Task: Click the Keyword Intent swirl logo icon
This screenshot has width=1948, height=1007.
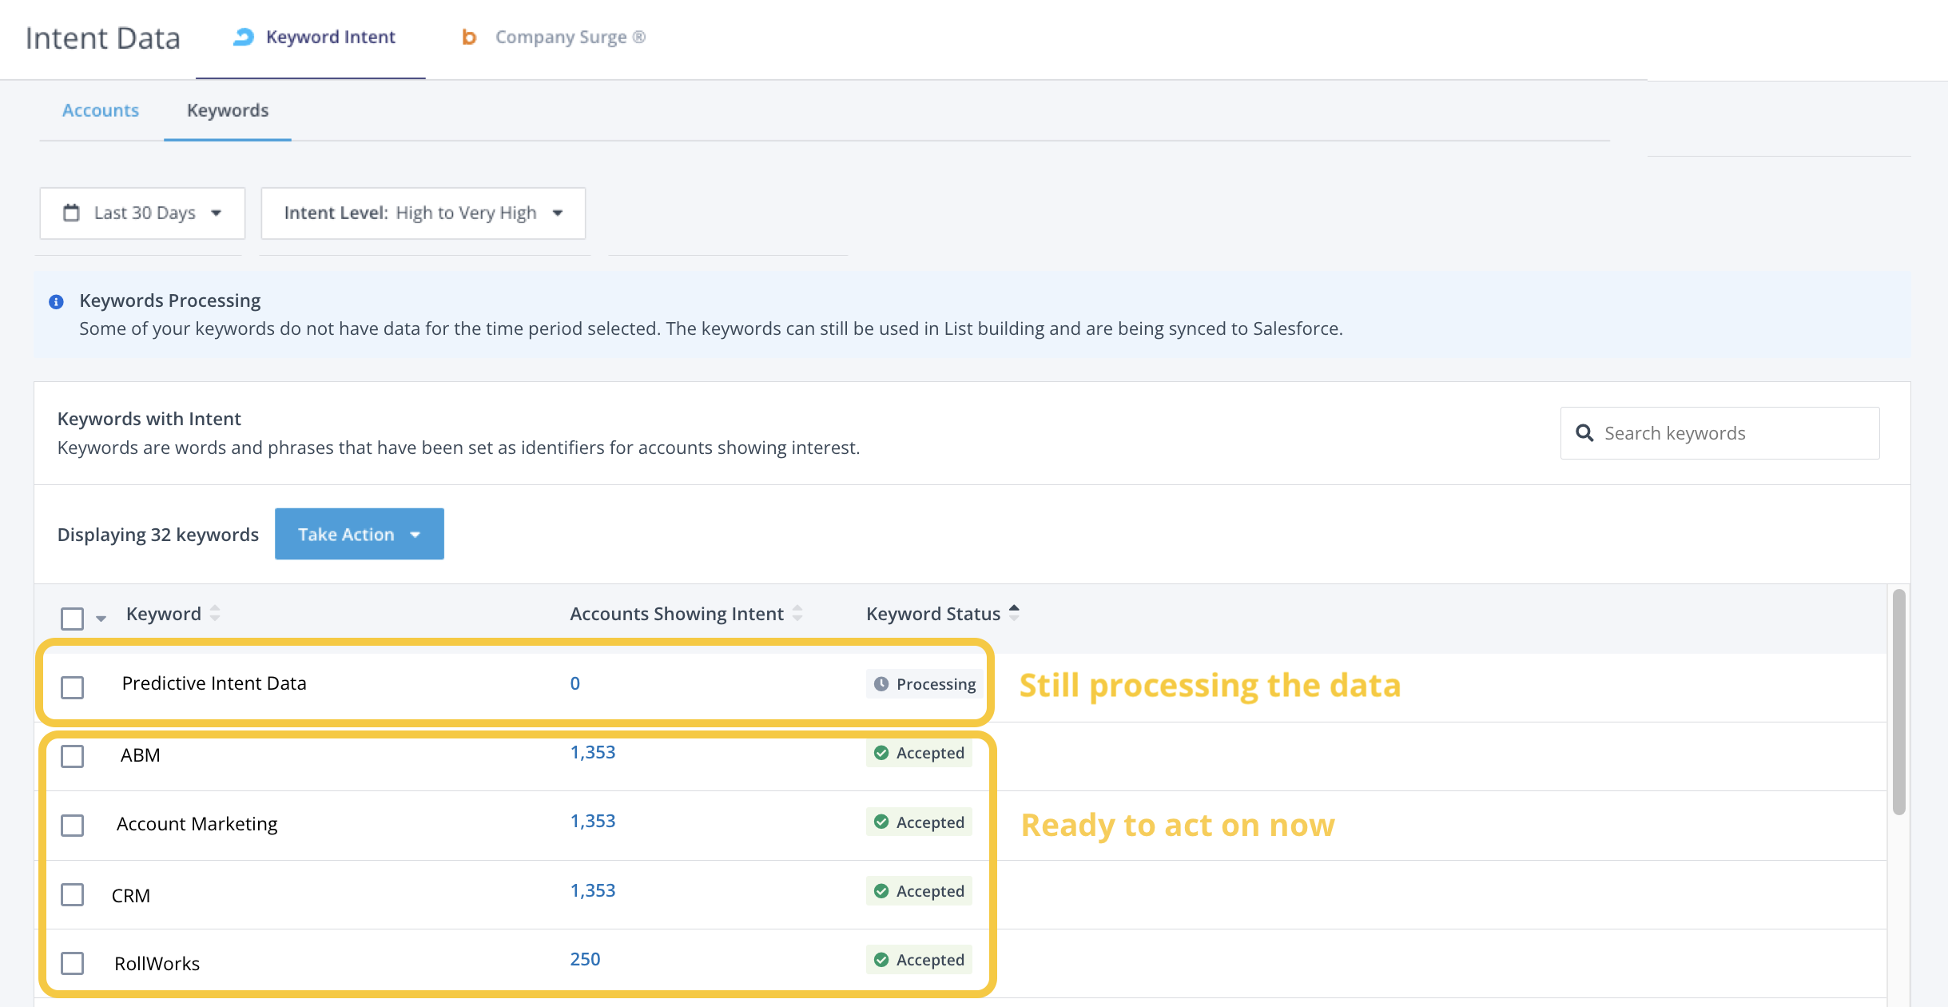Action: 243,37
